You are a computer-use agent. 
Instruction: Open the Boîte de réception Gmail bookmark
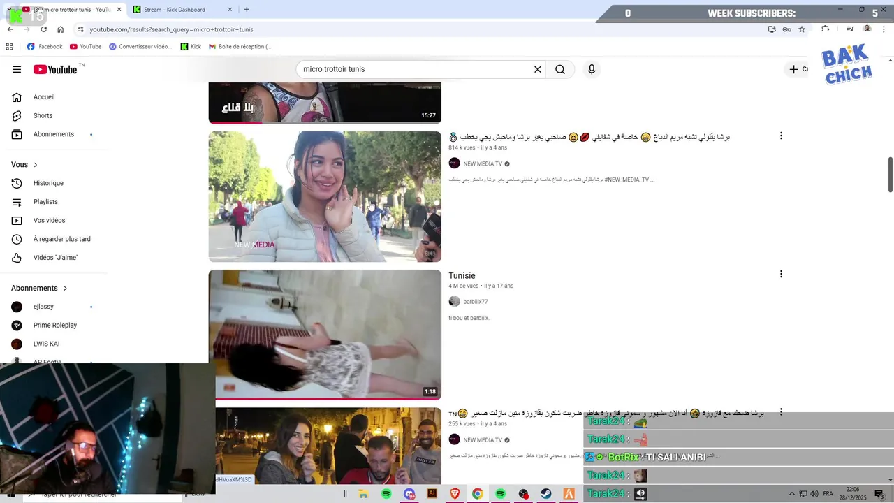point(240,47)
